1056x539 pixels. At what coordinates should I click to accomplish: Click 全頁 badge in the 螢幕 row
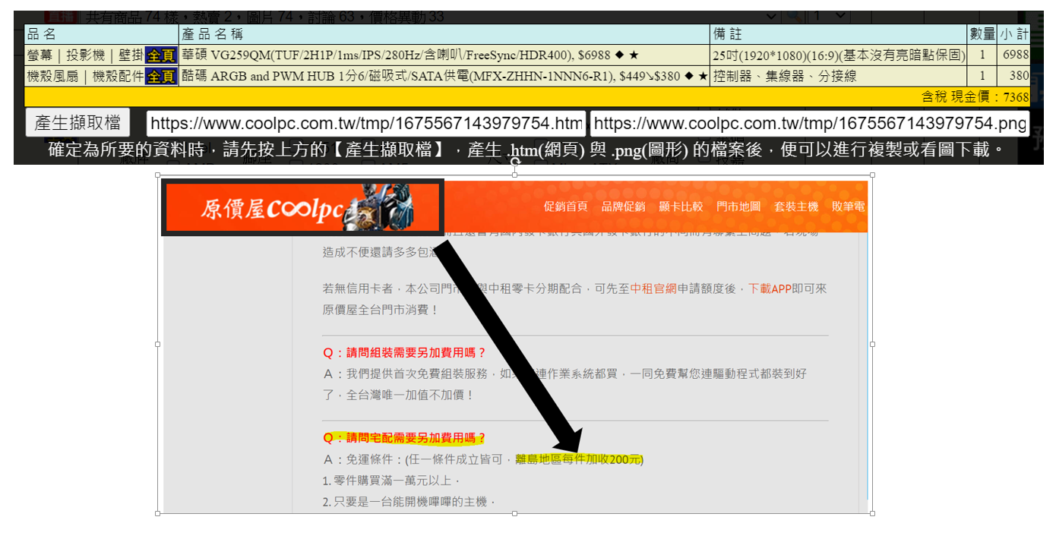161,55
